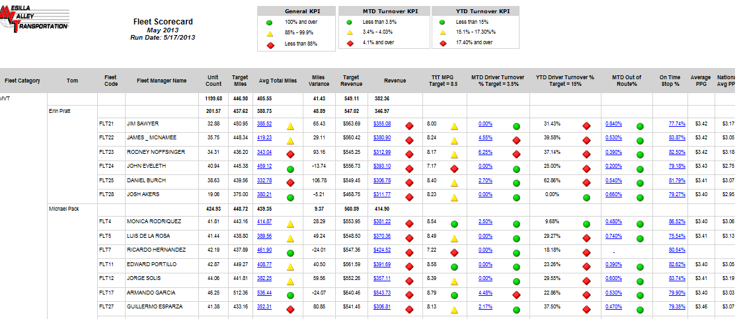Click yellow triangle next to James McNamee's 419.23 miles

290,138
